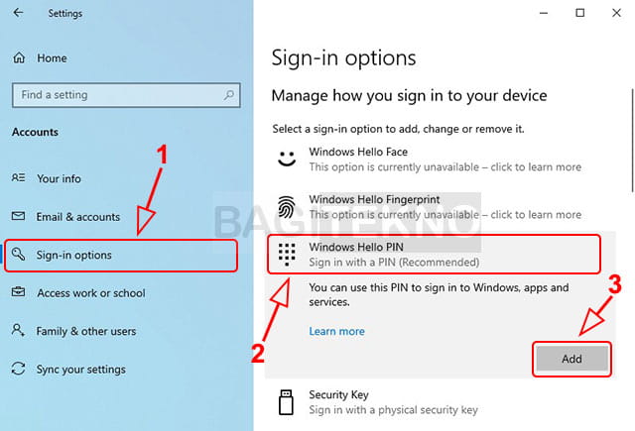Click the vertical scrollbar on right
This screenshot has width=635, height=431.
632,141
